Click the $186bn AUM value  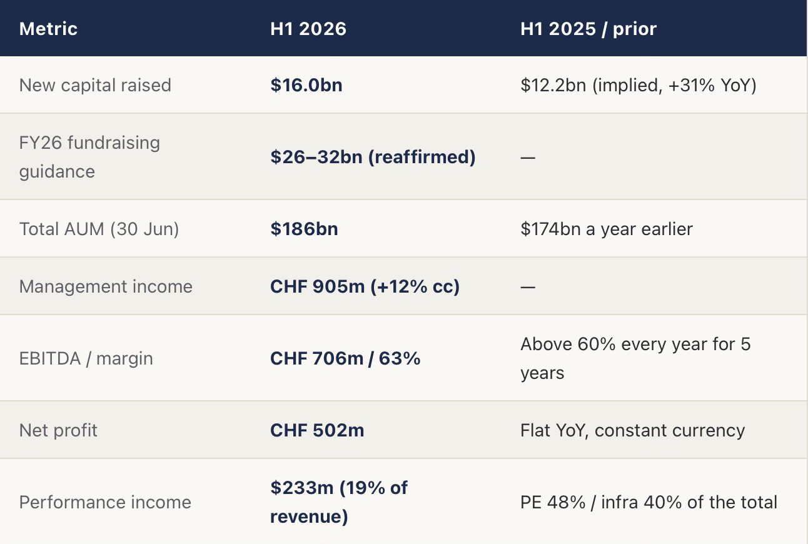304,229
